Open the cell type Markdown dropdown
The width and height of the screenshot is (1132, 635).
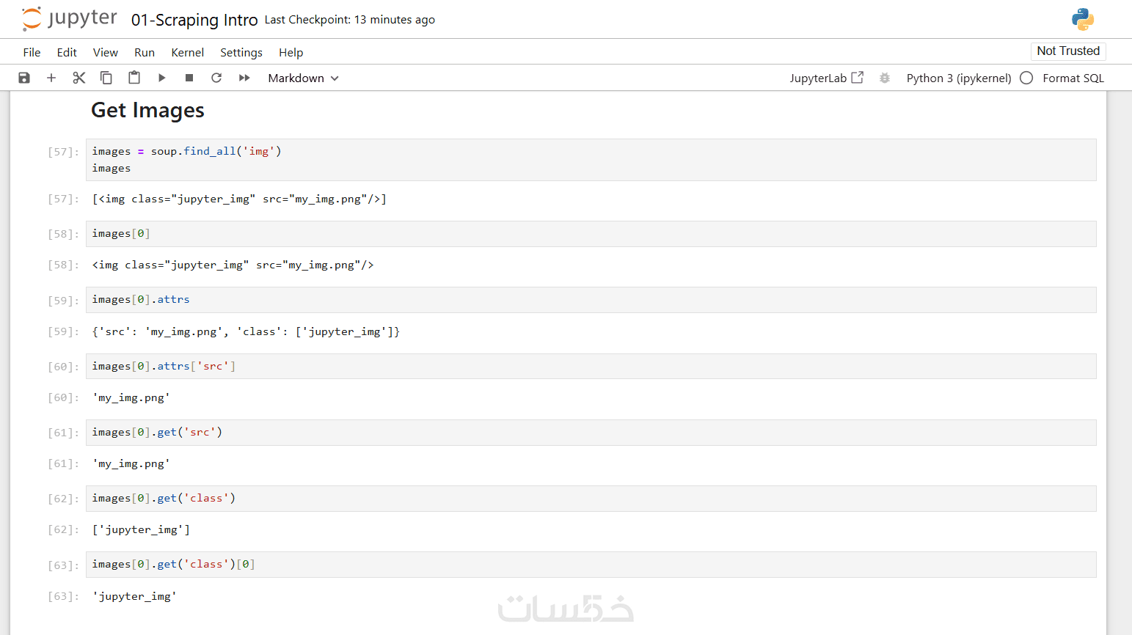coord(303,78)
